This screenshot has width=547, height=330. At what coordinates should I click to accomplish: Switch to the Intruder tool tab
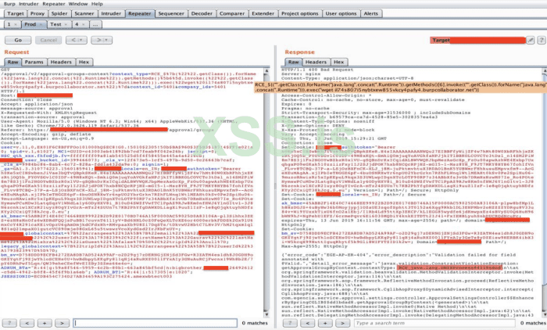tap(111, 13)
